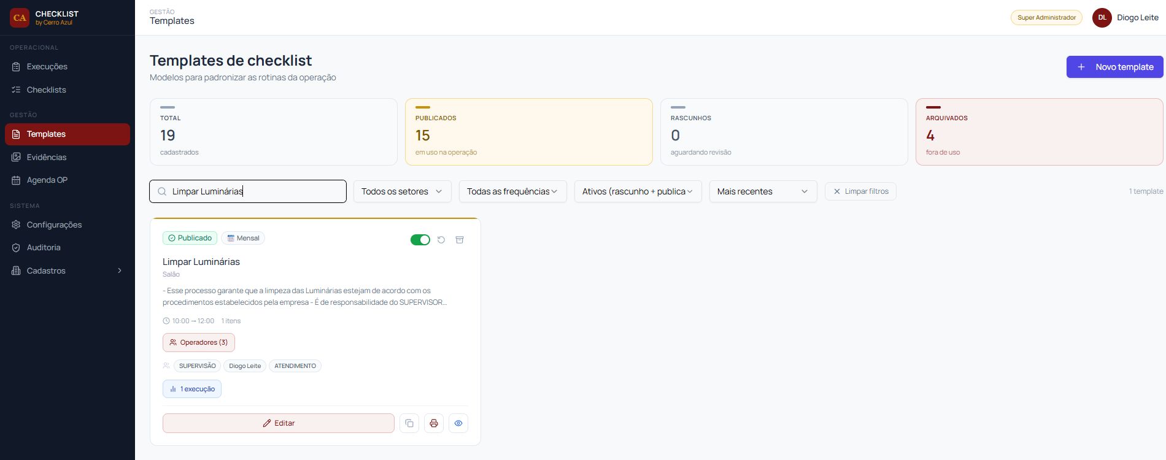The width and height of the screenshot is (1166, 460).
Task: Open the Limpar Luminárias template title
Action: (201, 262)
